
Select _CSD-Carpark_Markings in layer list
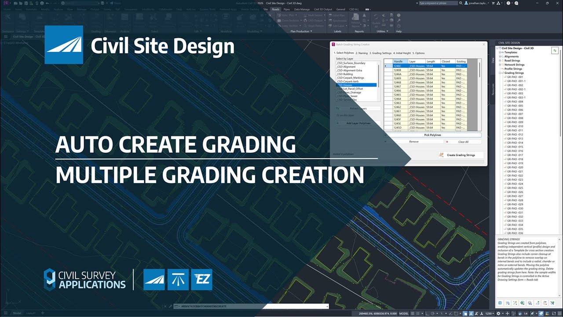coord(350,78)
